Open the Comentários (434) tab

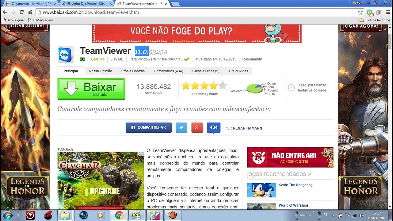tap(168, 71)
